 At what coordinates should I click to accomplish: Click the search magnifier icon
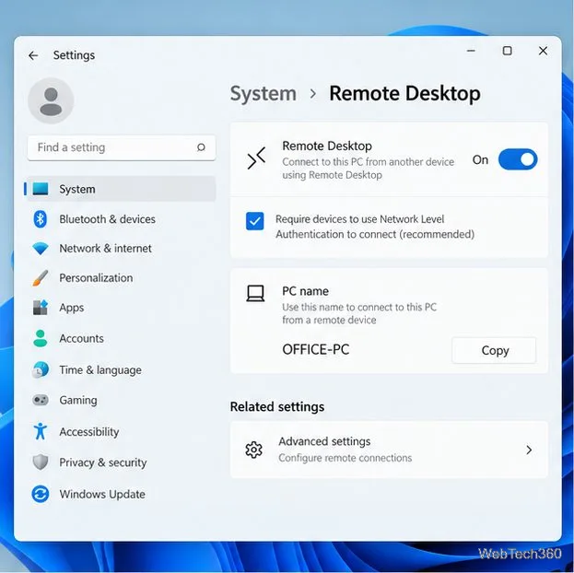(201, 147)
